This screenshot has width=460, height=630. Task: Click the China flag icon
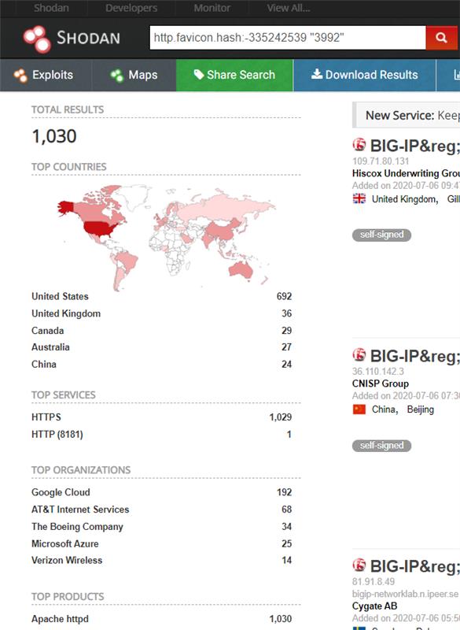(x=359, y=409)
